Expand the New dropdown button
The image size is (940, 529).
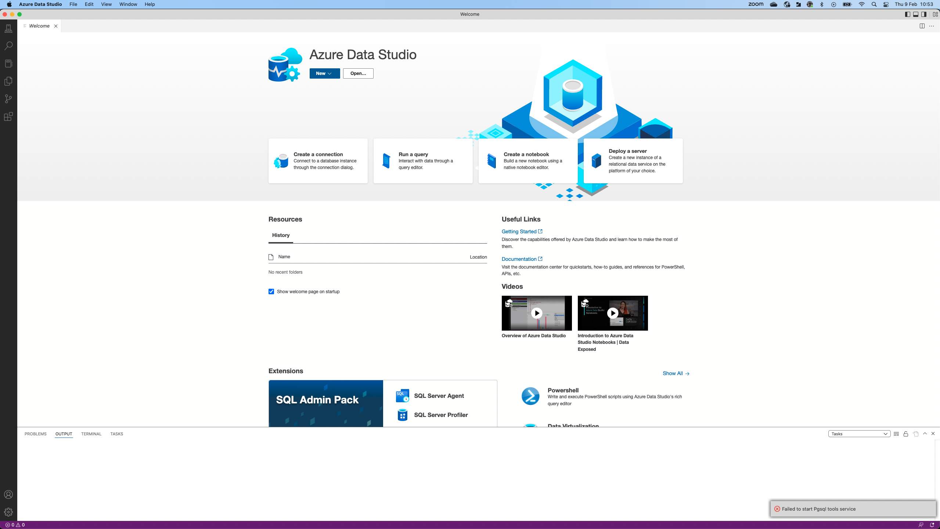coord(324,73)
